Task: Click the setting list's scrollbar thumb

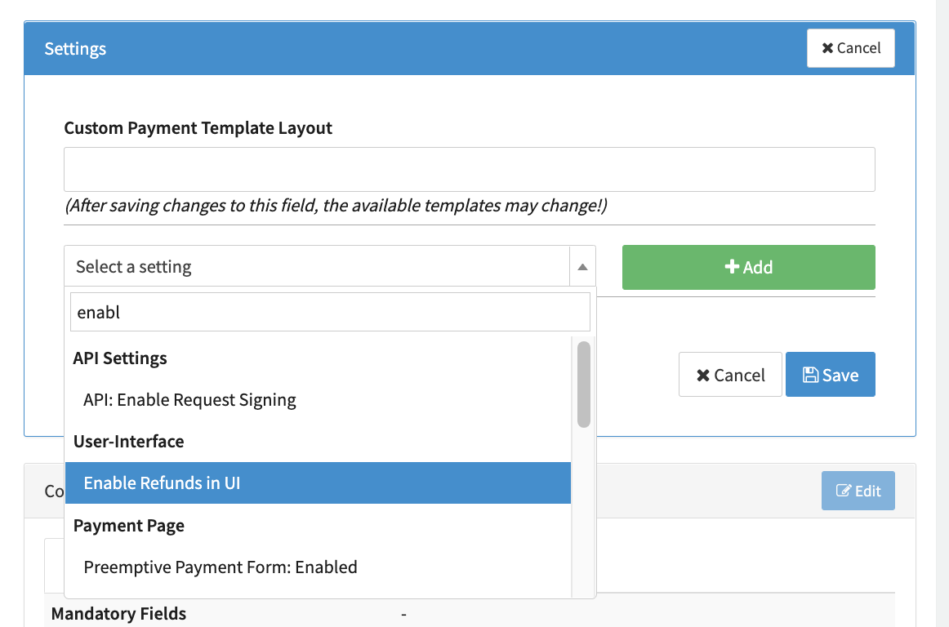Action: click(583, 384)
